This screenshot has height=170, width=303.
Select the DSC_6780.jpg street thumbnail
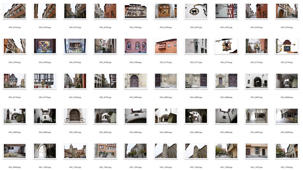click(75, 81)
